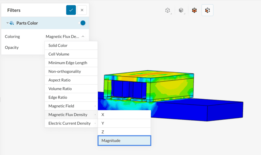The height and width of the screenshot is (155, 261).
Task: Click the highlighted mesh display mode icon
Action: click(x=207, y=11)
